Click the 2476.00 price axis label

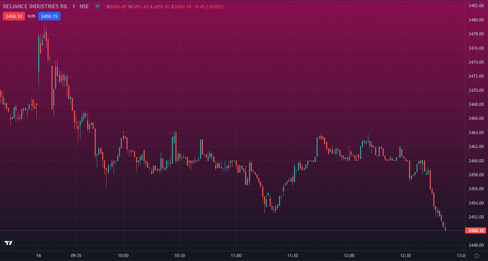(476, 48)
